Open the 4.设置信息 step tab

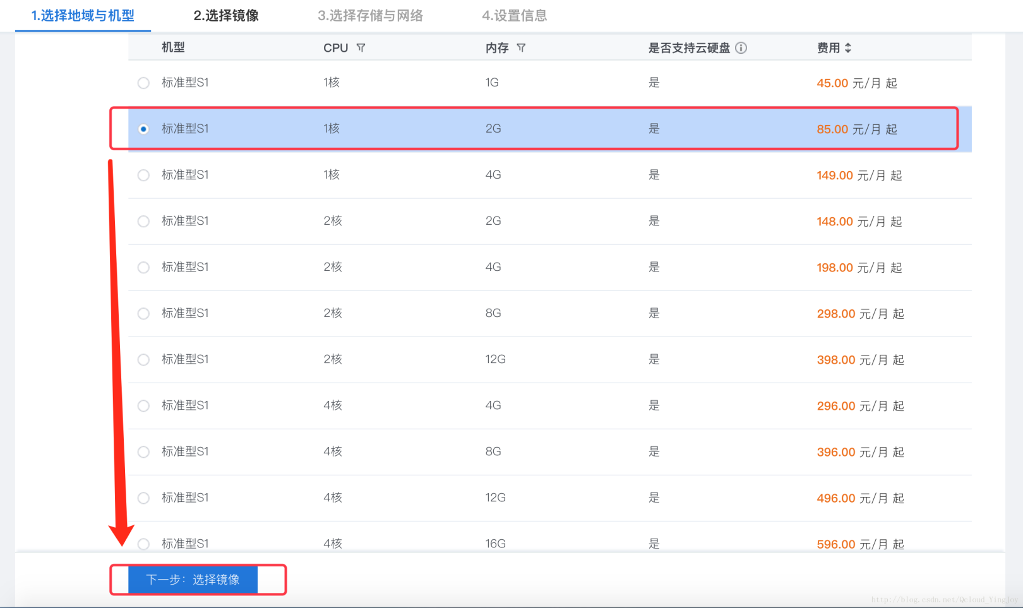515,16
